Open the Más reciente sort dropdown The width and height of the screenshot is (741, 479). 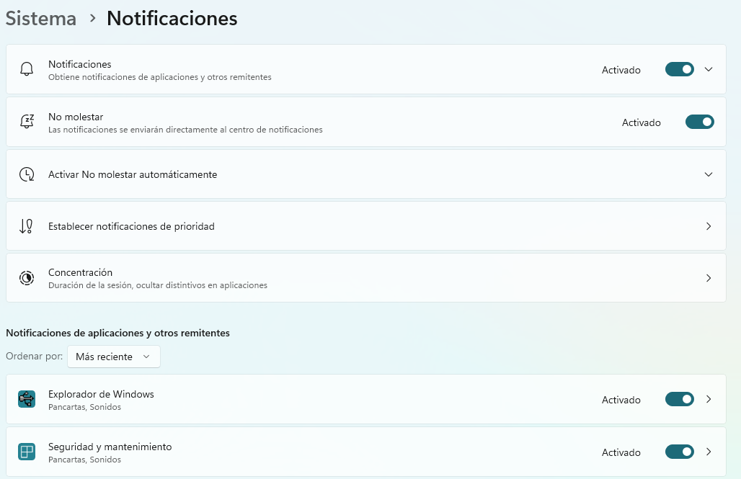114,357
